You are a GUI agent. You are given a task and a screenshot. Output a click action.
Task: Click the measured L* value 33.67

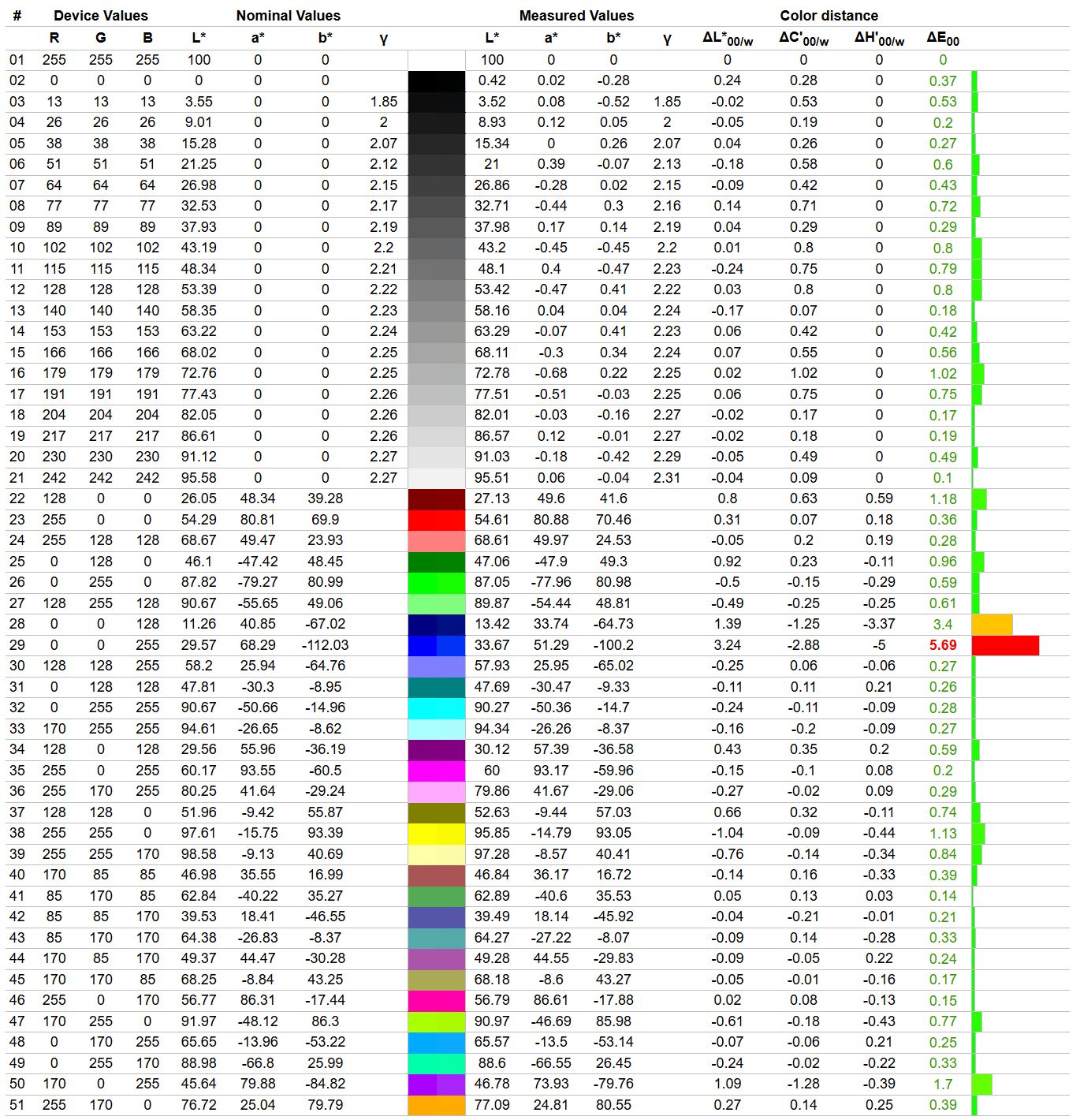tap(492, 645)
